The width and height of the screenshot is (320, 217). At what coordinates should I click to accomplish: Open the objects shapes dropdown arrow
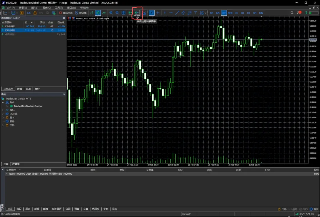click(x=206, y=13)
